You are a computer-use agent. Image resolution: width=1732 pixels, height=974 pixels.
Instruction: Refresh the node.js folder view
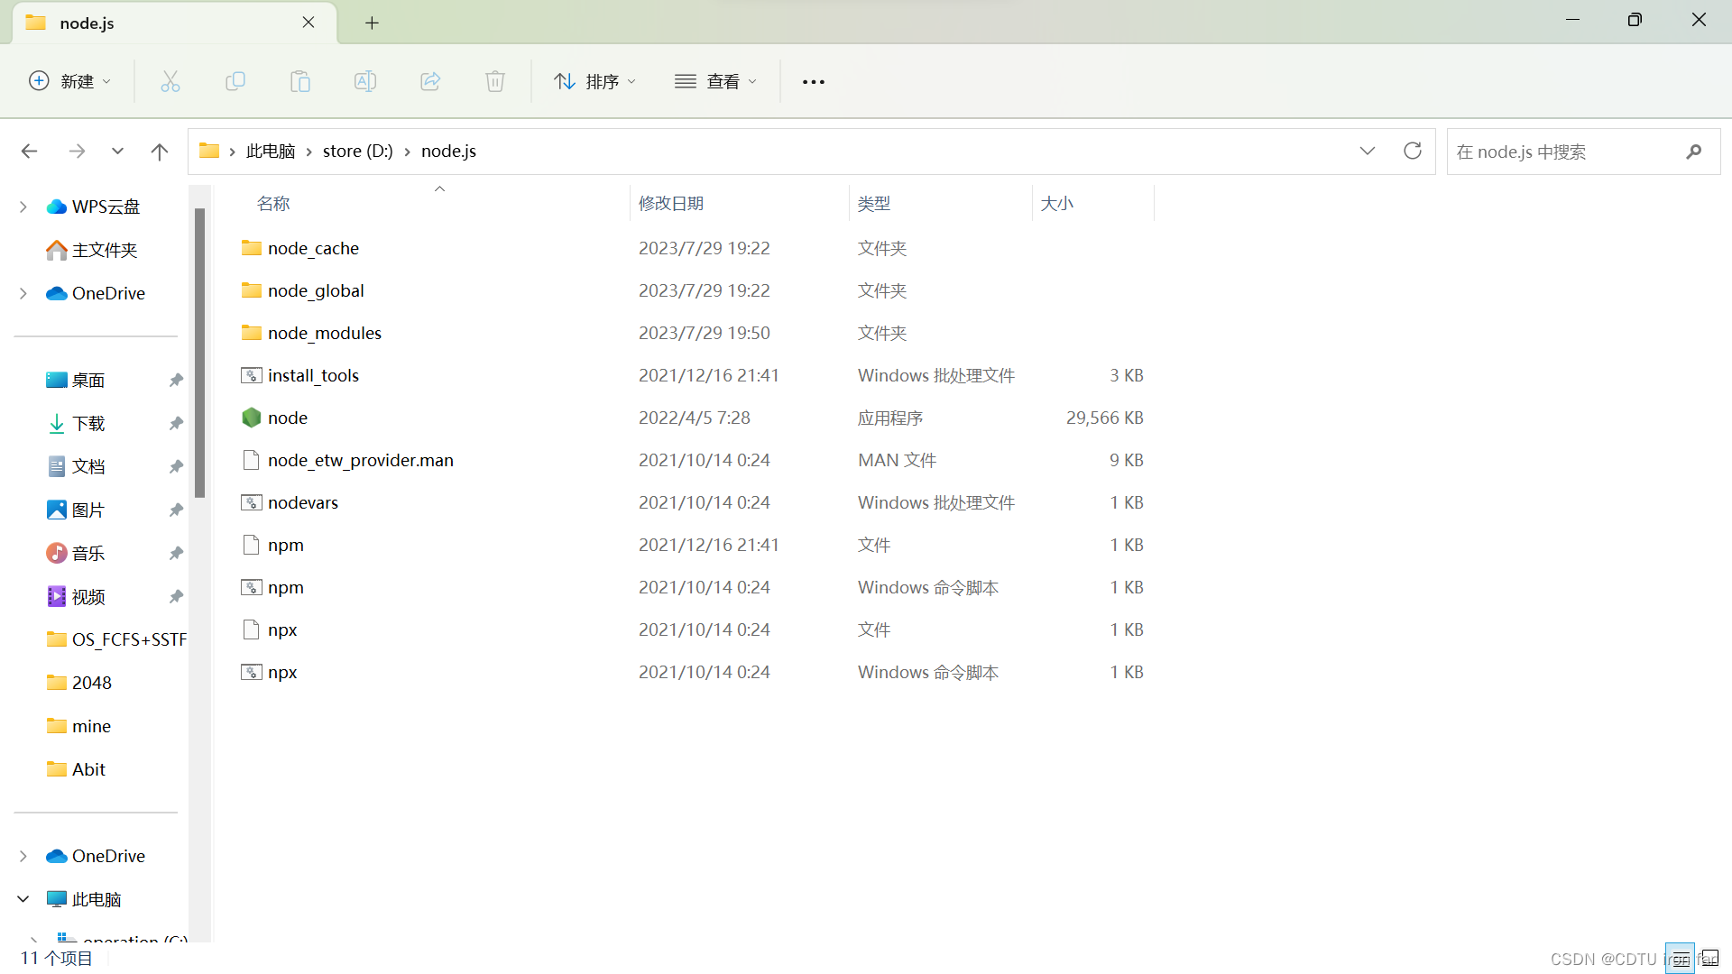click(x=1413, y=151)
